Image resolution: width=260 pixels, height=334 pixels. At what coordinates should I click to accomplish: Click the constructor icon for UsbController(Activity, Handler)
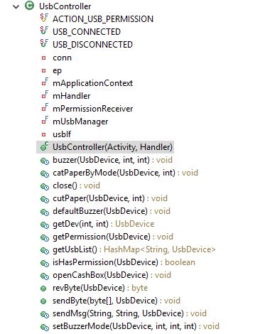[x=44, y=146]
